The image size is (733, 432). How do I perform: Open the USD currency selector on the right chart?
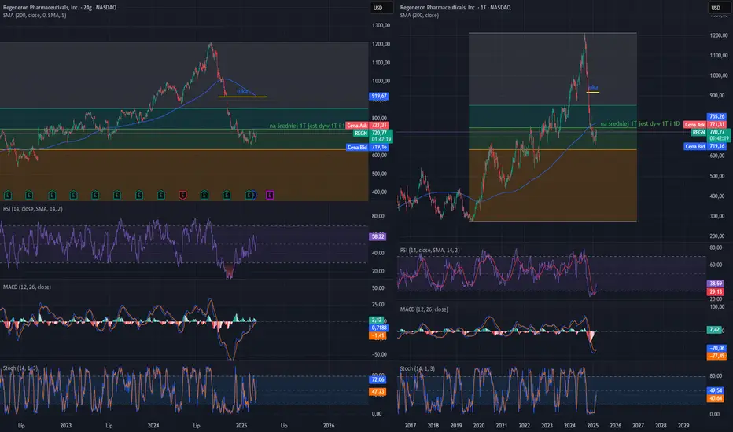716,9
